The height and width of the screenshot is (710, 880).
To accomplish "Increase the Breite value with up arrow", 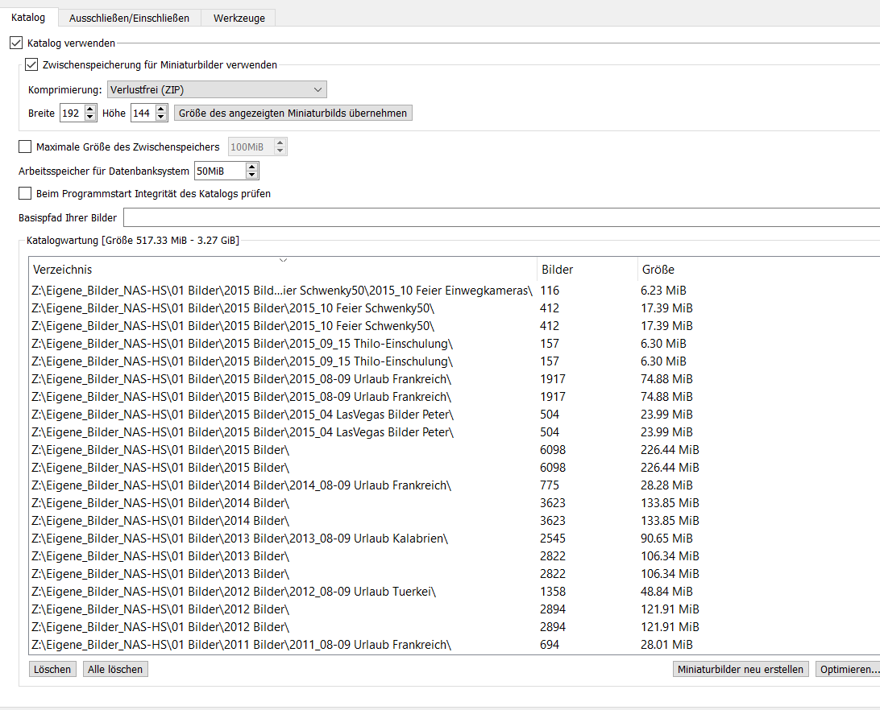I will coord(90,109).
